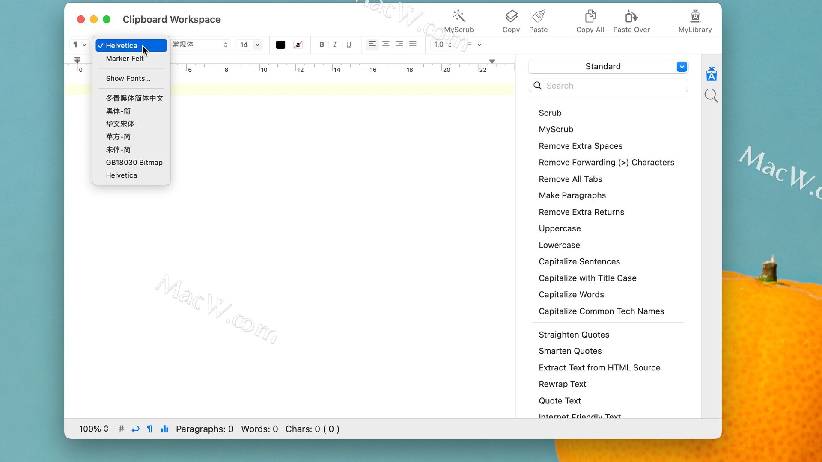Screen dimensions: 822x462
Task: Choose Show Fonts... menu entry
Action: 128,78
